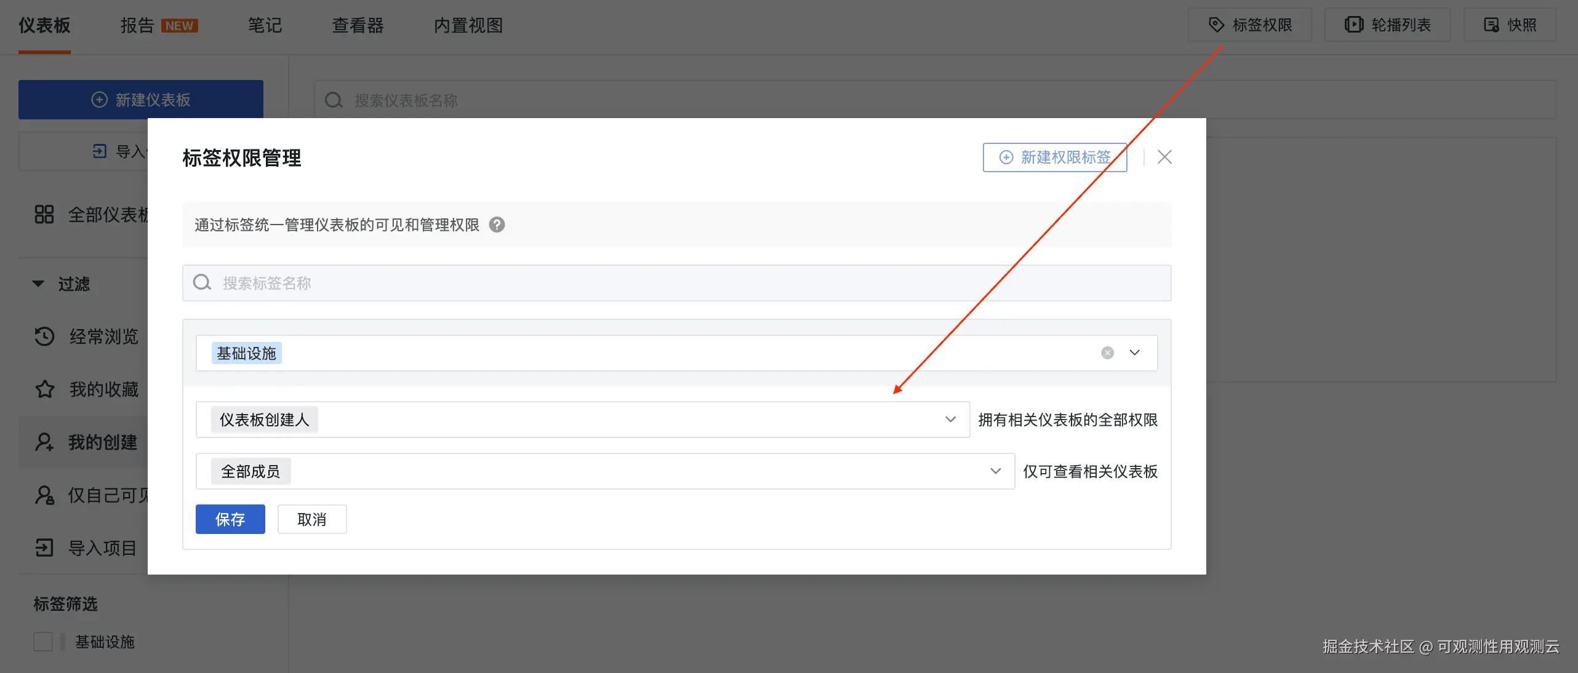This screenshot has width=1578, height=673.
Task: Check the 基础设施 tag filter checkbox
Action: coord(43,642)
